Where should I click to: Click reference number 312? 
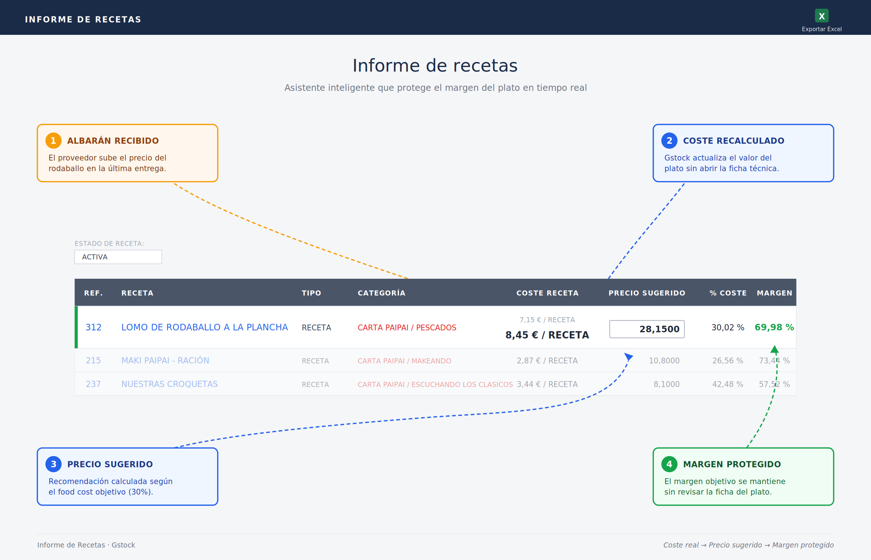93,327
